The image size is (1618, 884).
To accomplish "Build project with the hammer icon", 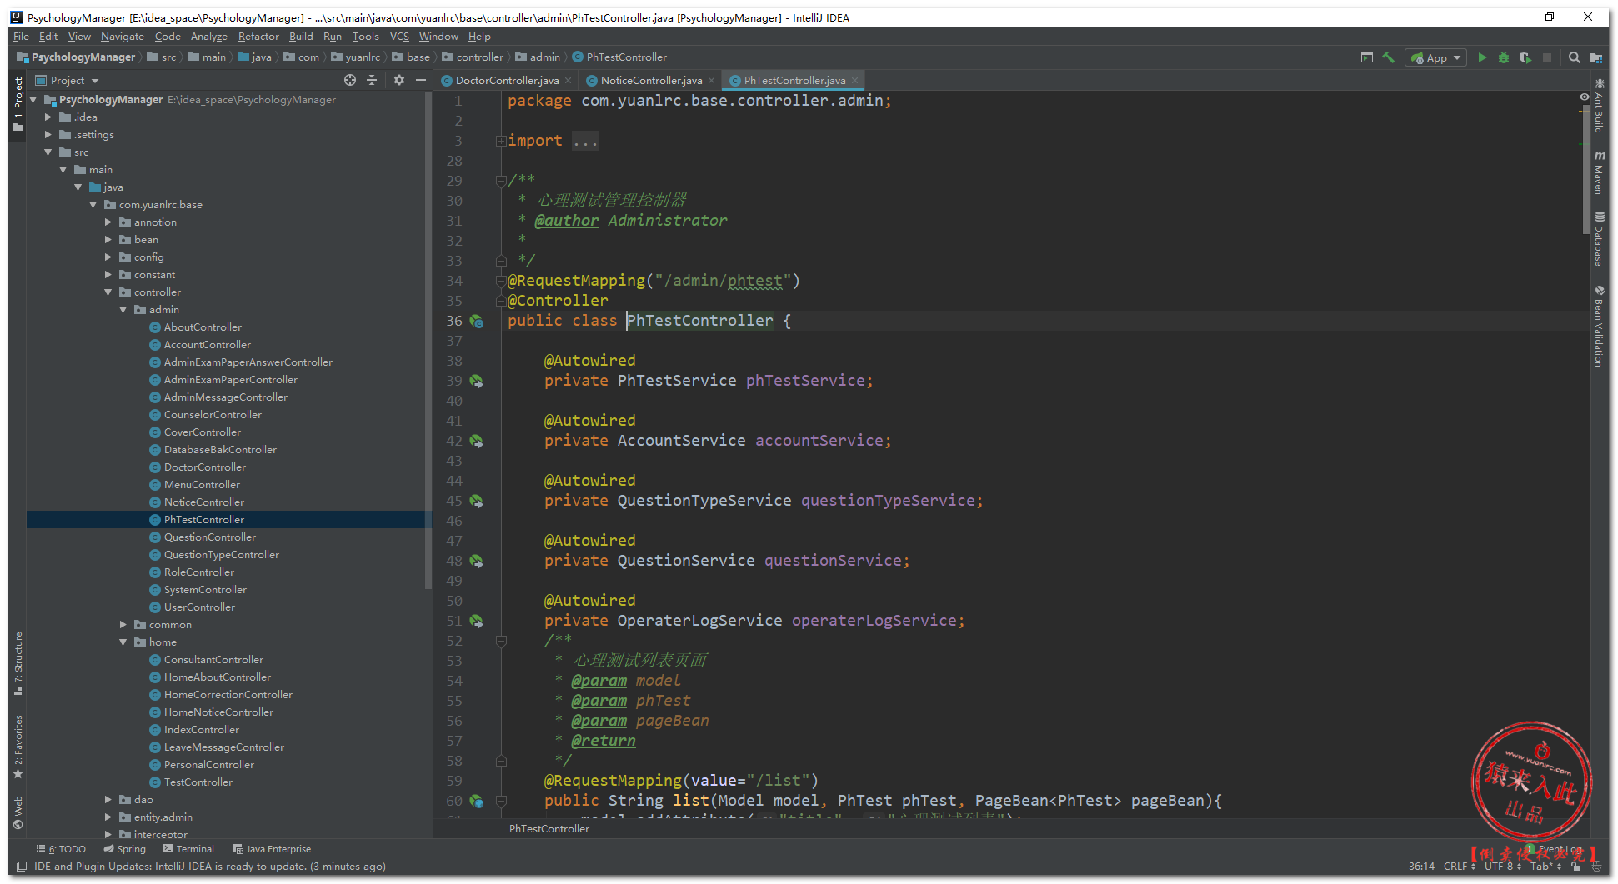I will pyautogui.click(x=1389, y=57).
